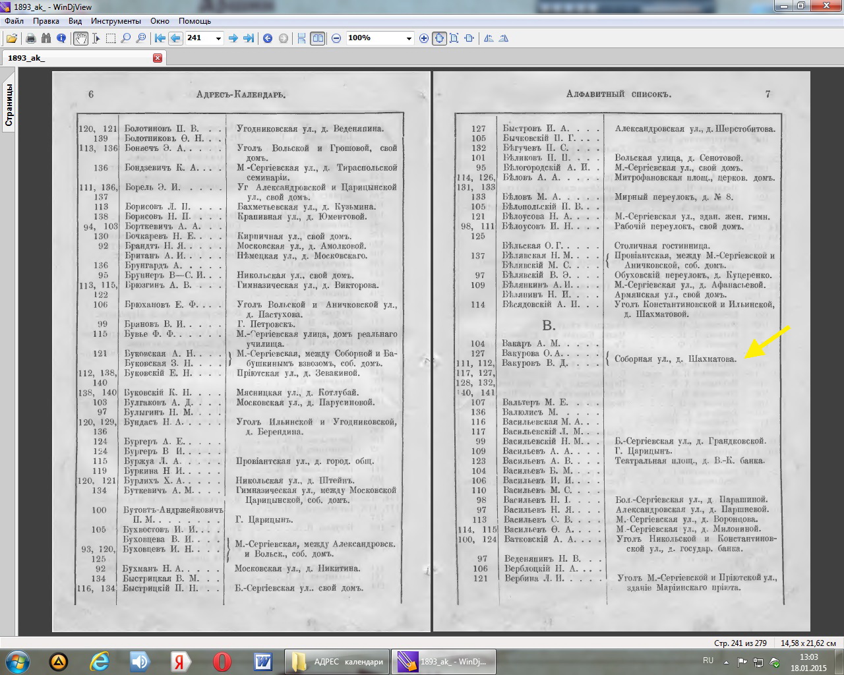
Task: Rotate the page left
Action: (489, 38)
